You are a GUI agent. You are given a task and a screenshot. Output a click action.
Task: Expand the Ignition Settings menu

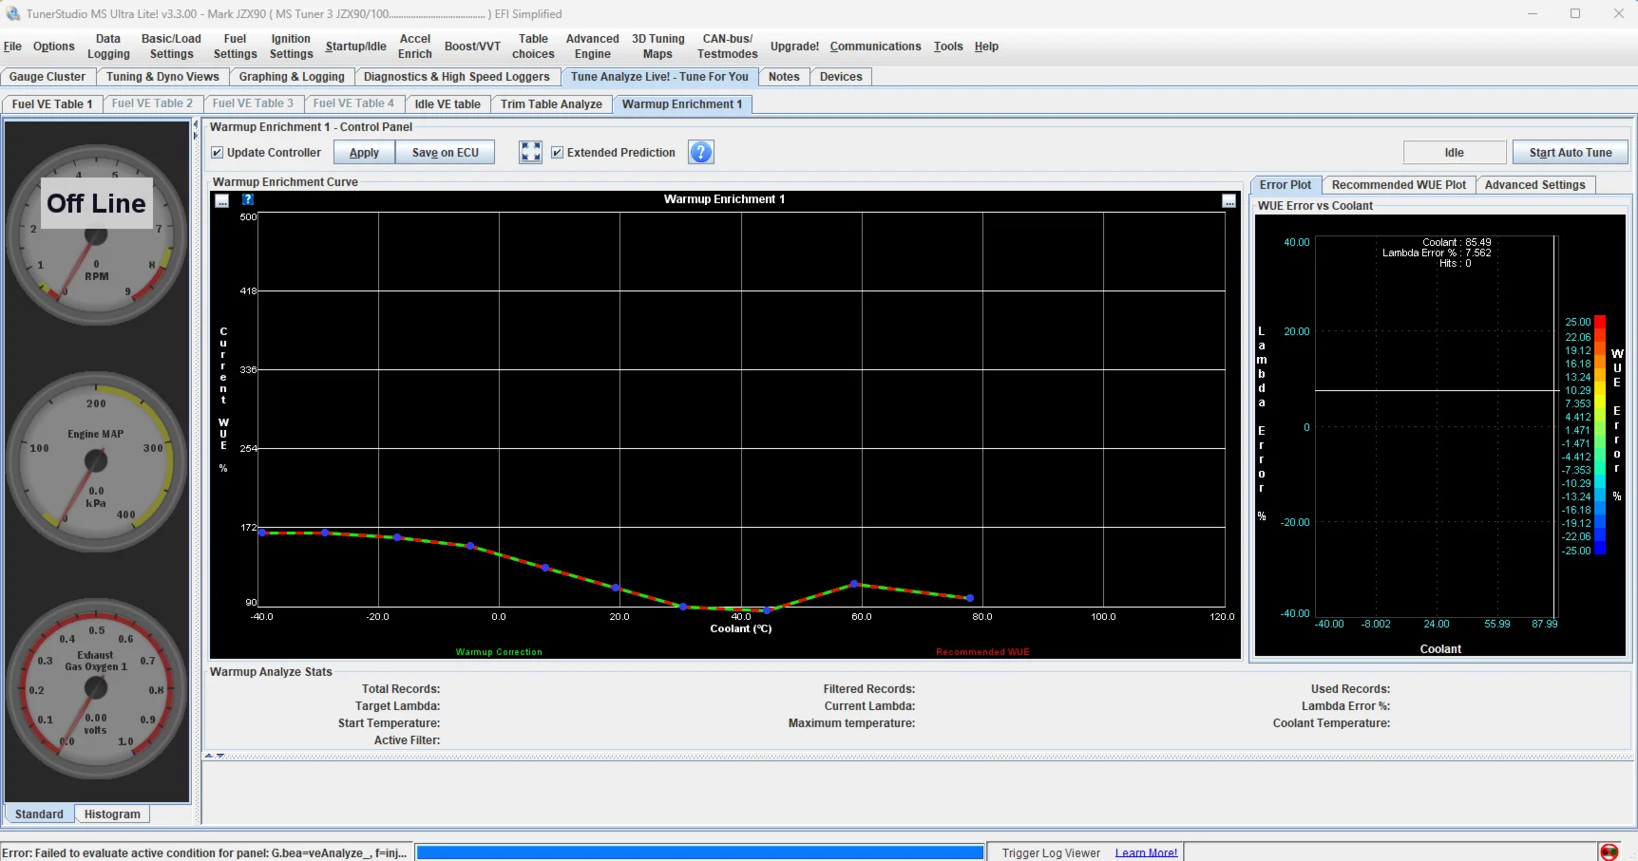tap(291, 47)
